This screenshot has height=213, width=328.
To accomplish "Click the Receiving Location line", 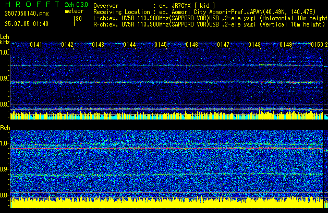I will pyautogui.click(x=204, y=12).
